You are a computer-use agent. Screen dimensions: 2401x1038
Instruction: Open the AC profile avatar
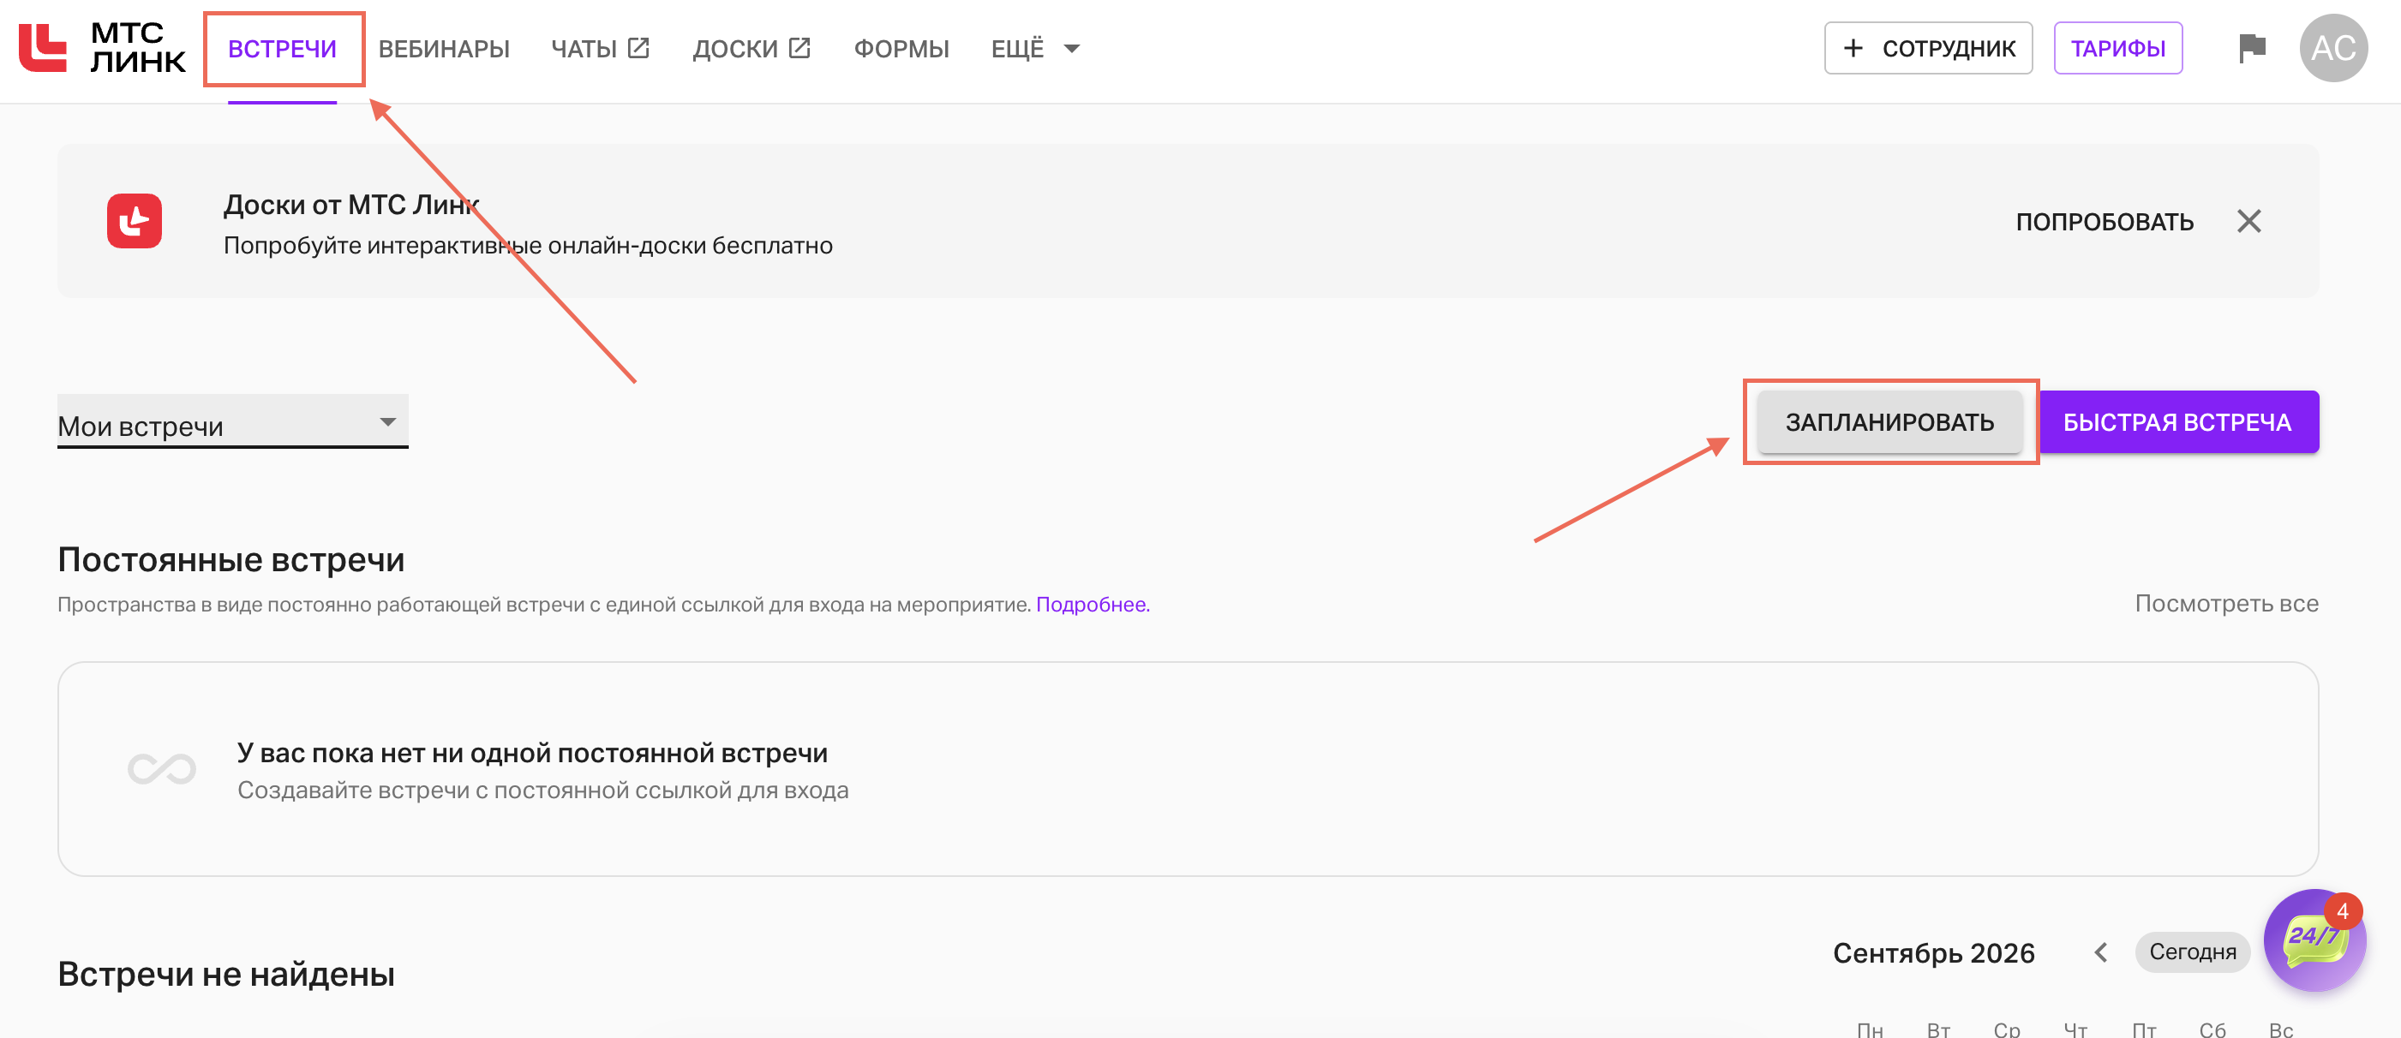[x=2333, y=47]
